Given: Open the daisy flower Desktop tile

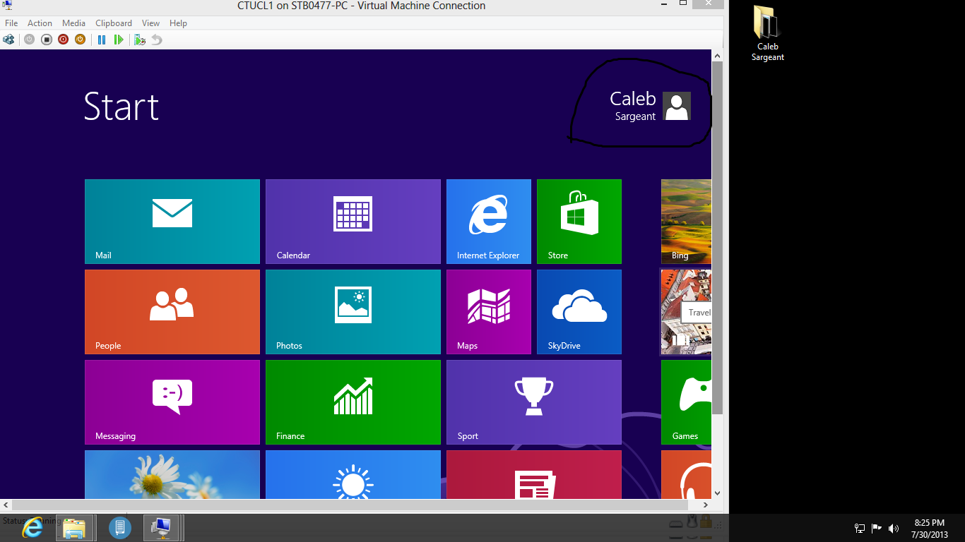Looking at the screenshot, I should coord(172,474).
